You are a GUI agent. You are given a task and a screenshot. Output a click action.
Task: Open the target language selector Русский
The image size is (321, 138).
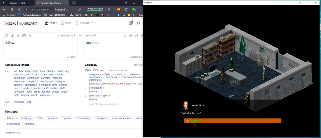(x=91, y=36)
